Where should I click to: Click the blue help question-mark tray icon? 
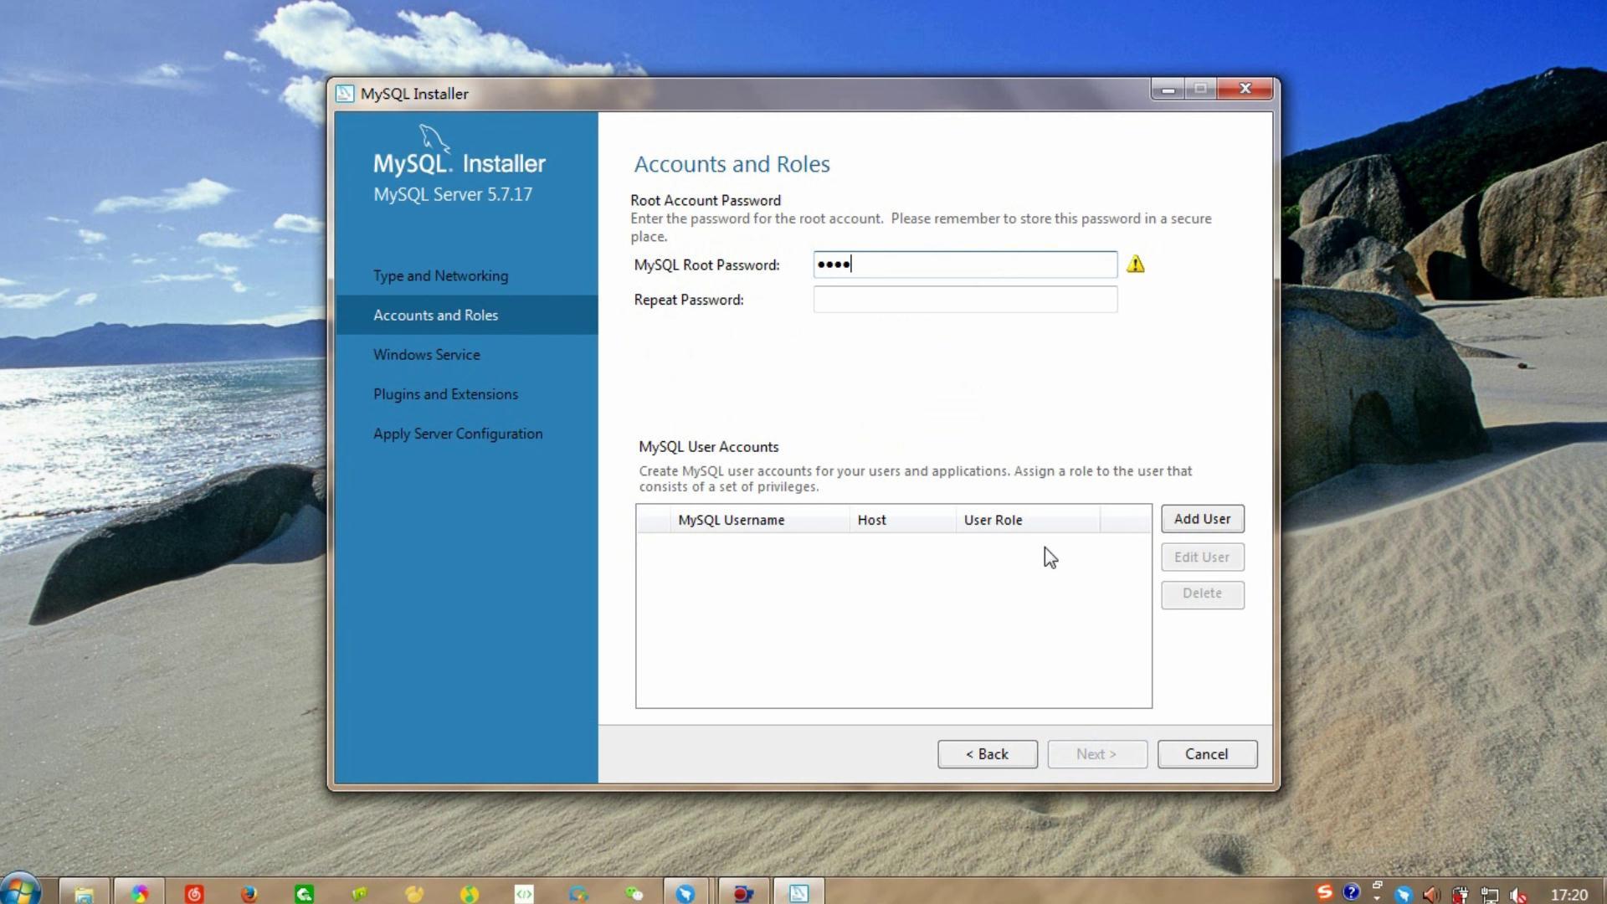click(1351, 892)
